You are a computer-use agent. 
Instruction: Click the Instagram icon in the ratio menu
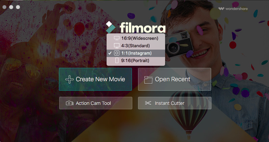pos(117,53)
